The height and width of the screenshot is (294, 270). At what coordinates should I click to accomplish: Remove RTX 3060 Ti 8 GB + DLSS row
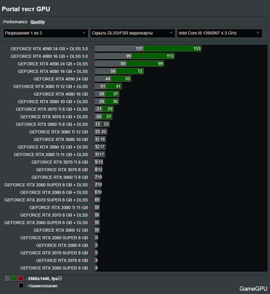coord(91,125)
